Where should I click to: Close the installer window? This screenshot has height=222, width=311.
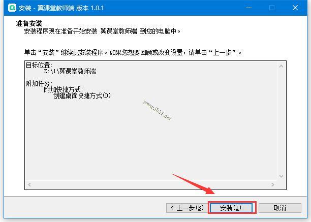[x=295, y=8]
